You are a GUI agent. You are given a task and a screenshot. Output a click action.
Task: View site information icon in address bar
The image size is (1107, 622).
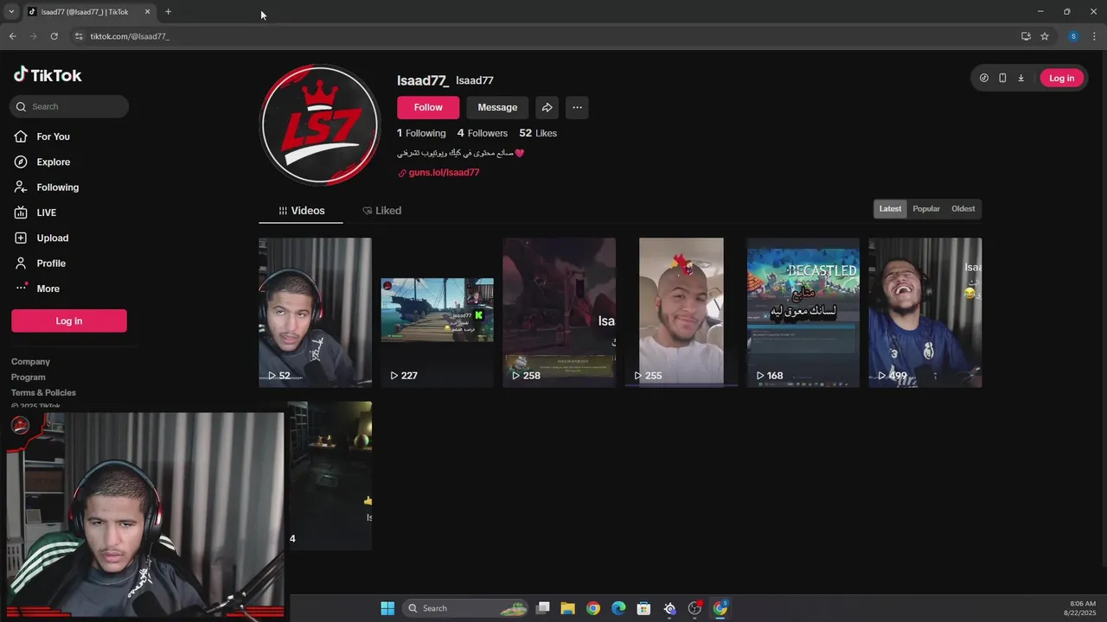pyautogui.click(x=79, y=36)
